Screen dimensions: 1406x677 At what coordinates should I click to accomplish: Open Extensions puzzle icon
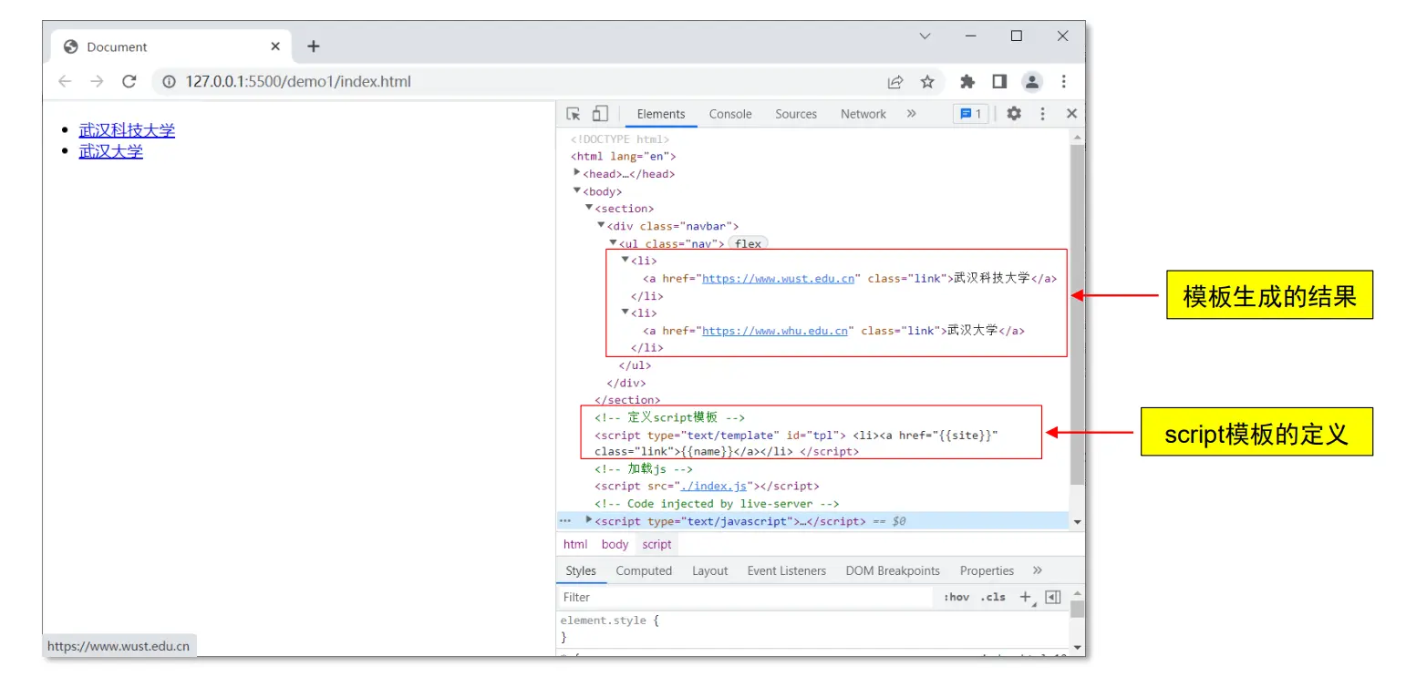pos(967,81)
